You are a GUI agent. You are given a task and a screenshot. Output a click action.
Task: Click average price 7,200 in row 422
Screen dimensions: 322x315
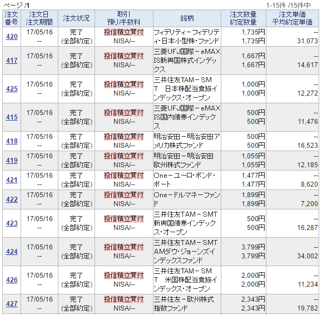(309, 204)
